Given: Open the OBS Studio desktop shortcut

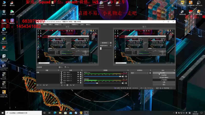Looking at the screenshot, I should tap(199, 4).
